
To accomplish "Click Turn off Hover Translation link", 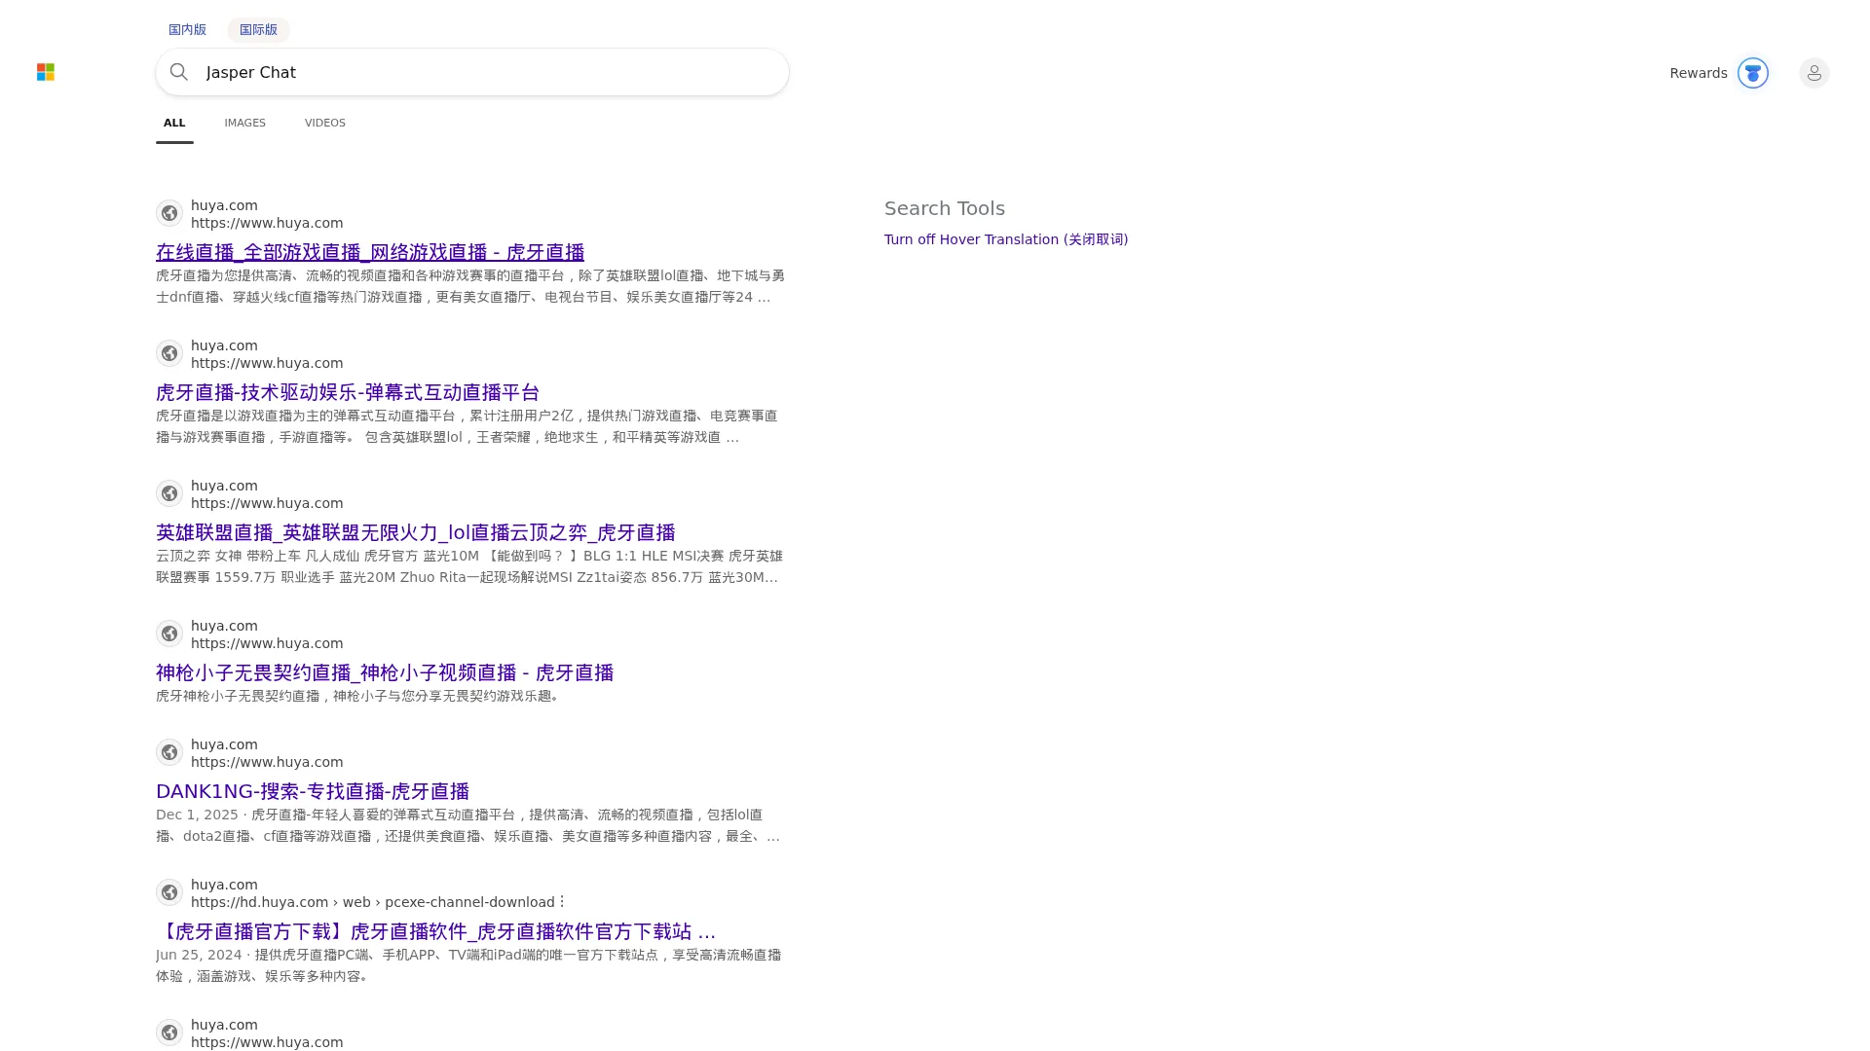I will tap(1006, 239).
